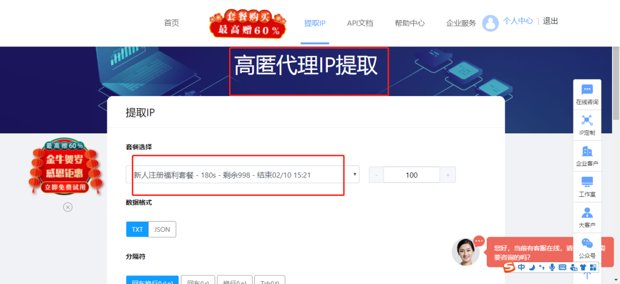This screenshot has height=284, width=620.
Task: Open the IME toolbox grid icon
Action: [x=592, y=267]
